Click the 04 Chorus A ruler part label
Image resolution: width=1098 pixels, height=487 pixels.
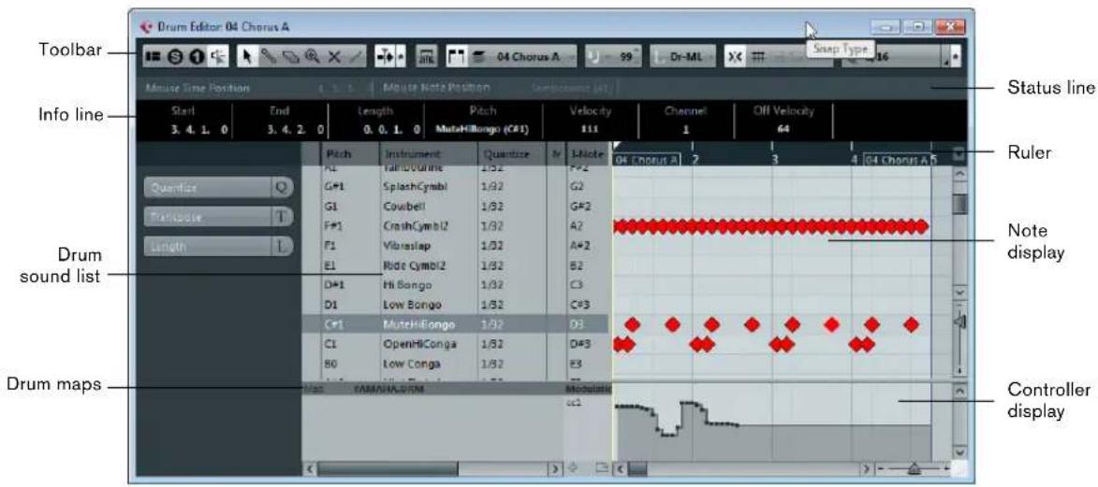[646, 160]
